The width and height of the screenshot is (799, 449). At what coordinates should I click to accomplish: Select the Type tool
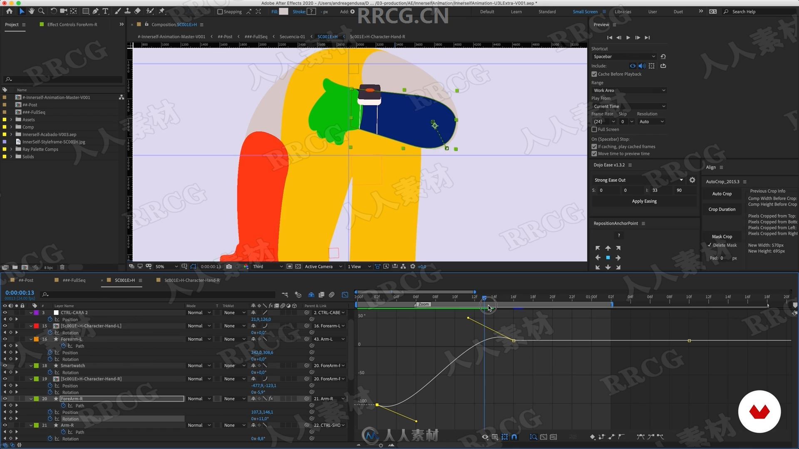tap(105, 11)
